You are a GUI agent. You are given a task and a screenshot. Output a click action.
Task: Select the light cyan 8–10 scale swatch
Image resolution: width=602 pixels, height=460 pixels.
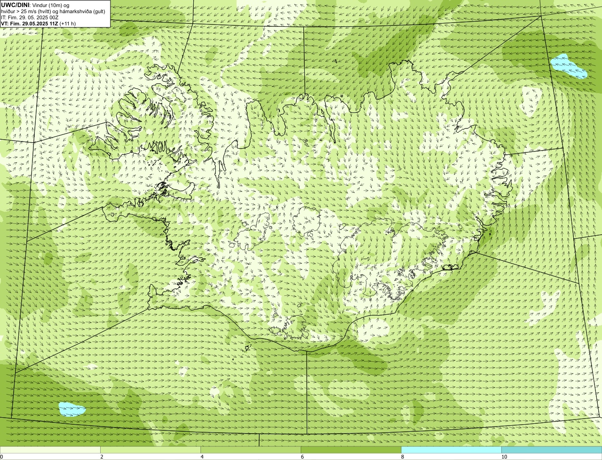point(451,450)
